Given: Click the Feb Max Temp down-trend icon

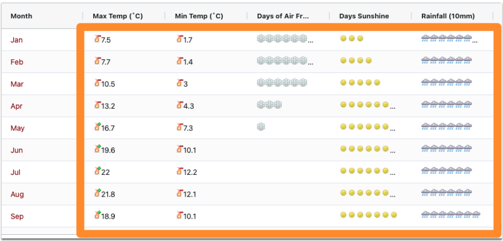Looking at the screenshot, I should click(98, 61).
